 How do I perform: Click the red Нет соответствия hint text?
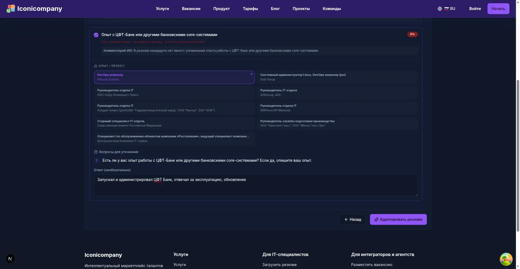153,42
